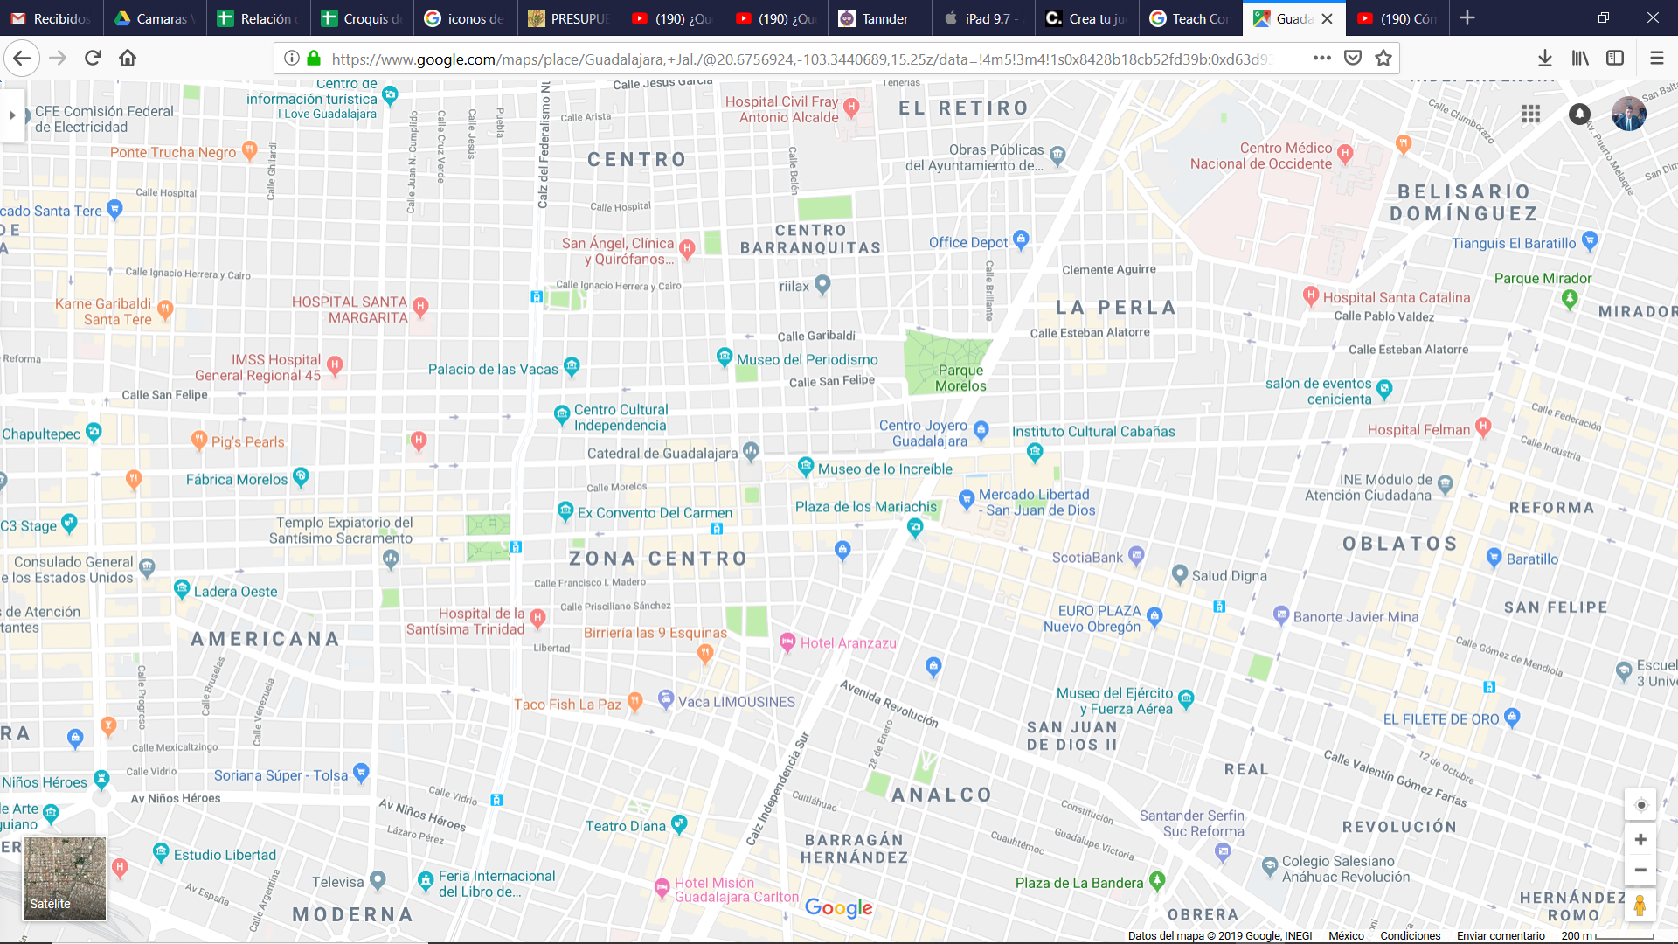Screen dimensions: 1678x944
Task: Zoom in on the map
Action: 1640,840
